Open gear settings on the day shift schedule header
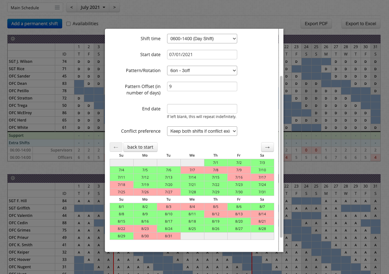 pos(12,39)
